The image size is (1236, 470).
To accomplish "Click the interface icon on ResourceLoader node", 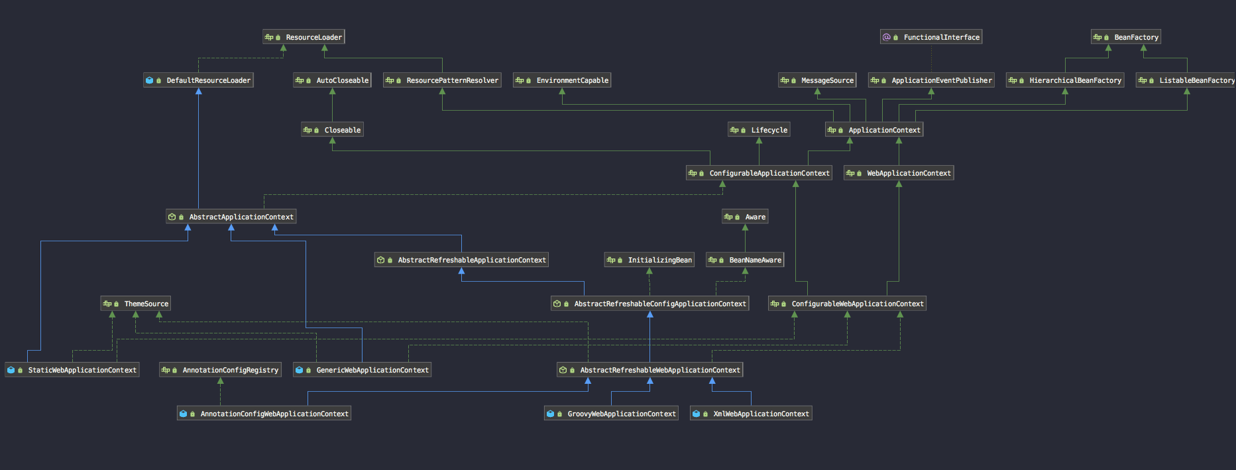I will click(x=269, y=37).
